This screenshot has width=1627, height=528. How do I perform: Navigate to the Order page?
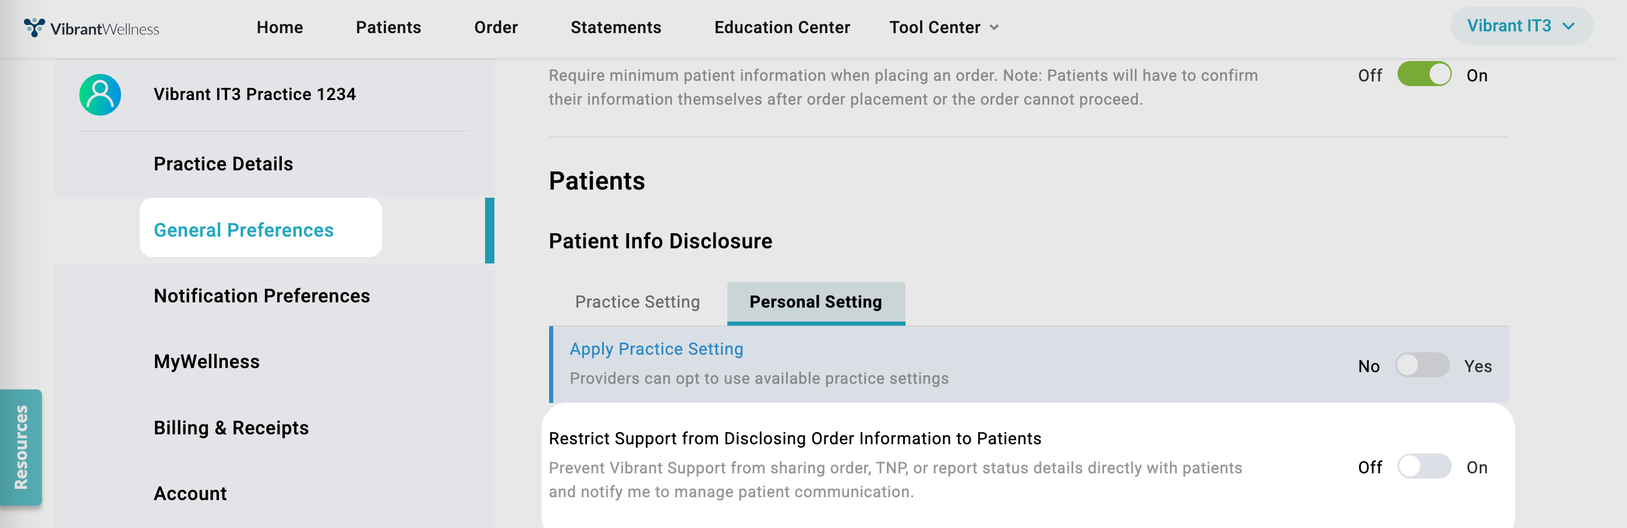[496, 28]
